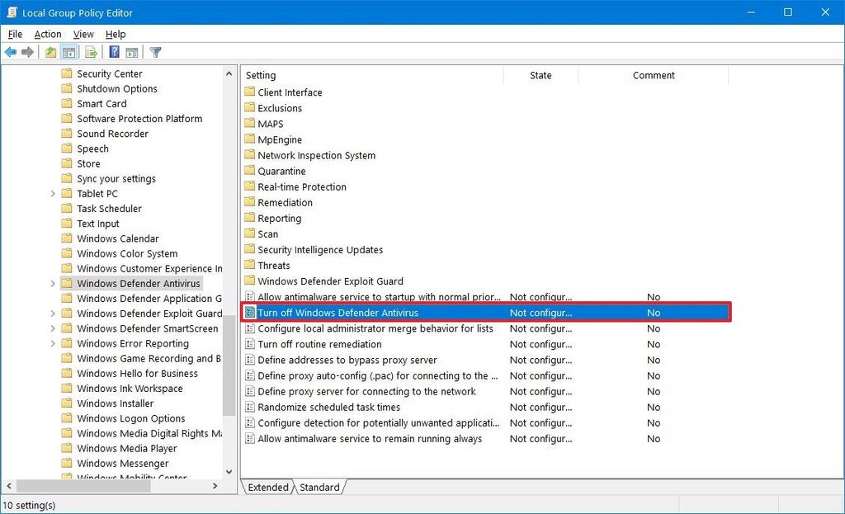This screenshot has width=845, height=514.
Task: Collapse the Windows Defender Exploit Guard node
Action: 52,314
